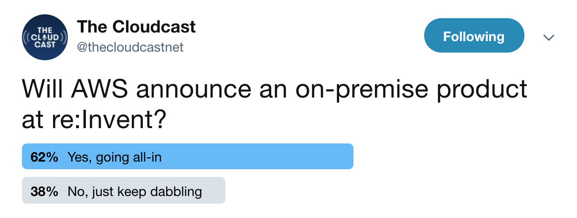This screenshot has width=577, height=218.
Task: Click "re:Invent?" in the tweet text
Action: pyautogui.click(x=107, y=120)
